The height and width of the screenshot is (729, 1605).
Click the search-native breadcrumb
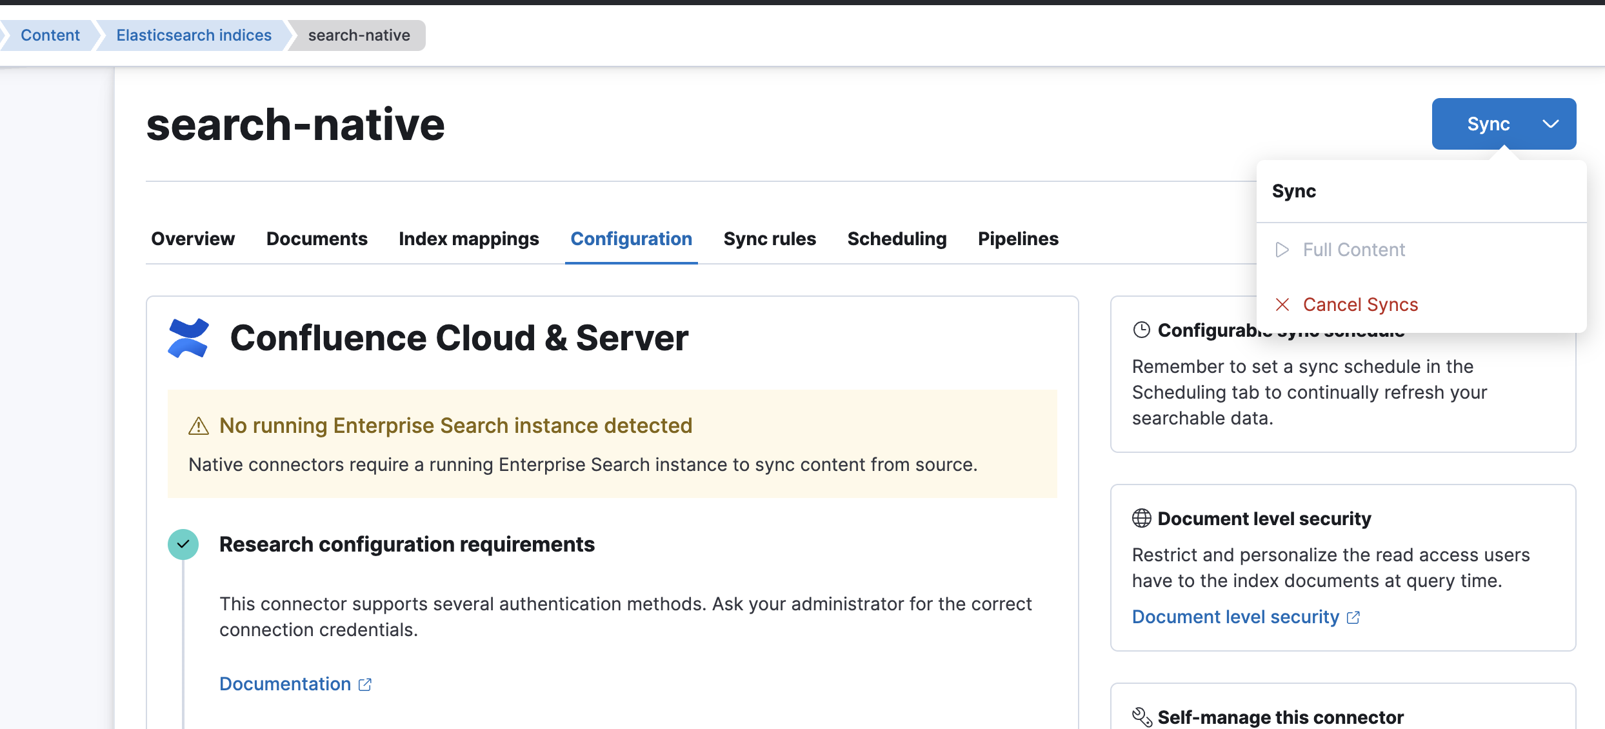359,35
